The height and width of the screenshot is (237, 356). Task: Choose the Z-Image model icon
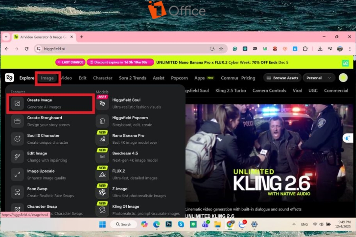coord(102,192)
